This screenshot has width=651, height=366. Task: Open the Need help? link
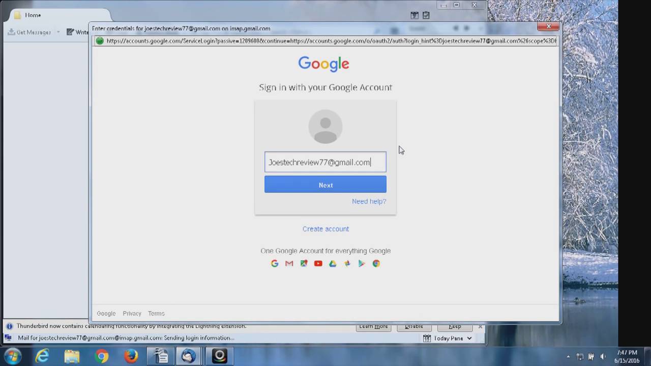tap(369, 201)
